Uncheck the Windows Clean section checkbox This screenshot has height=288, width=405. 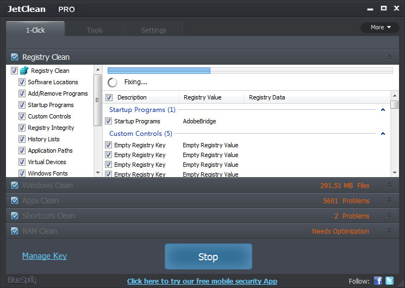coord(15,185)
